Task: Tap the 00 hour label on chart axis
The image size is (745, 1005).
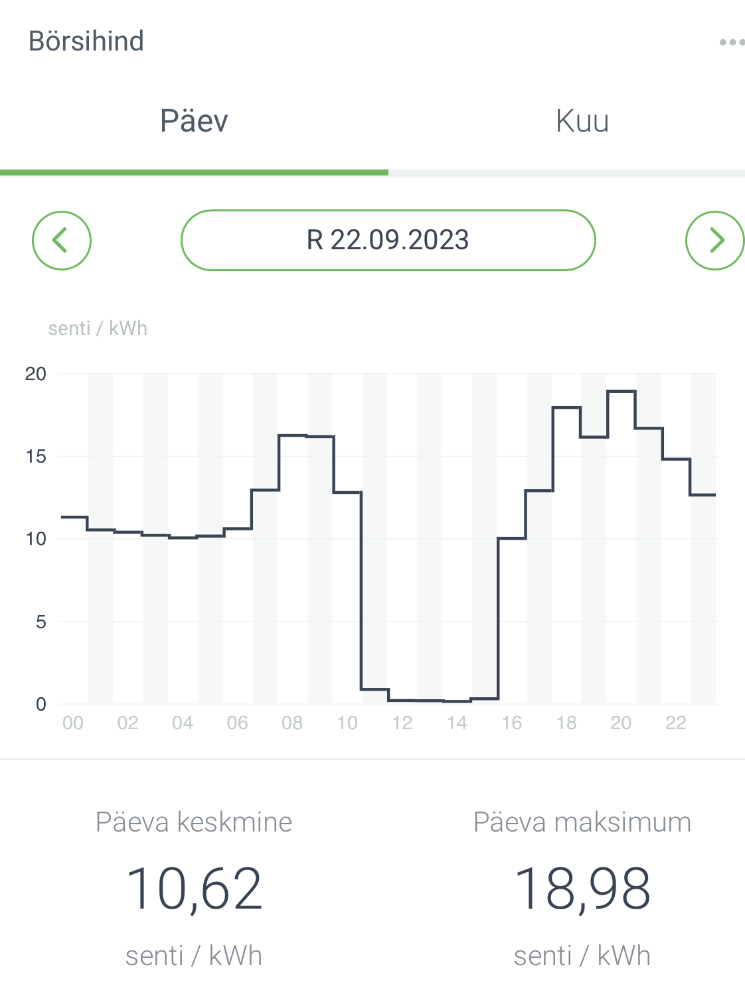Action: (73, 723)
